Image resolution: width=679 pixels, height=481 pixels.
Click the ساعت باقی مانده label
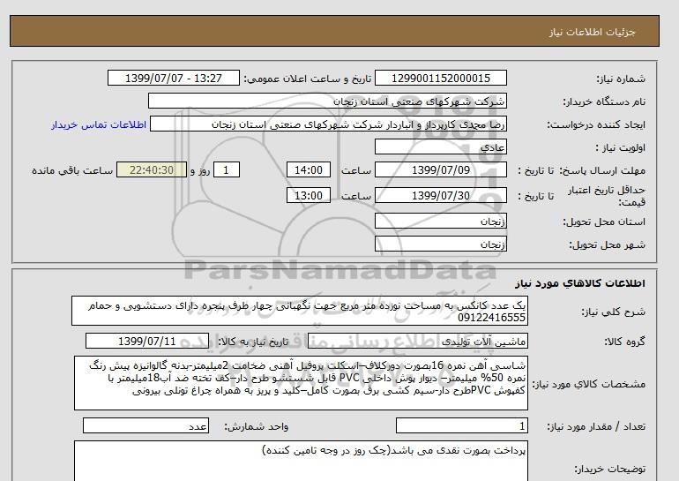[72, 170]
